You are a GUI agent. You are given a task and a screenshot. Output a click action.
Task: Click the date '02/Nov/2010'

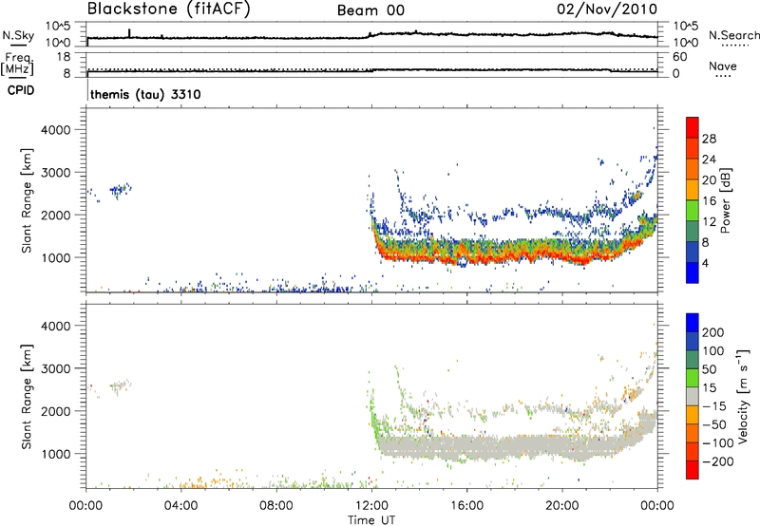coord(607,9)
